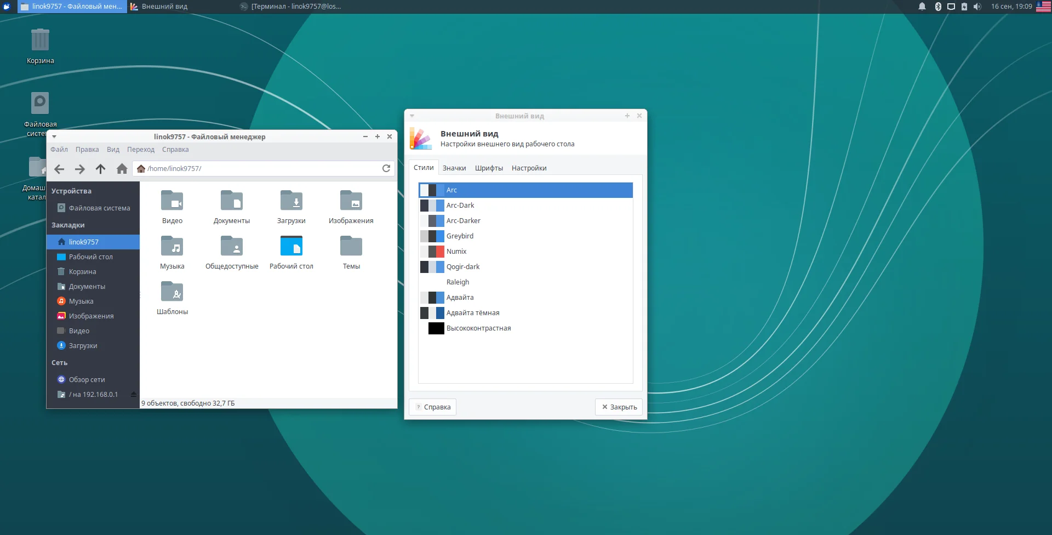Open Обзор сети in the sidebar
Screen dimensions: 1052x535
point(93,380)
